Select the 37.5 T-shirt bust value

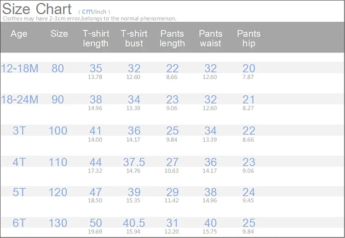(134, 162)
